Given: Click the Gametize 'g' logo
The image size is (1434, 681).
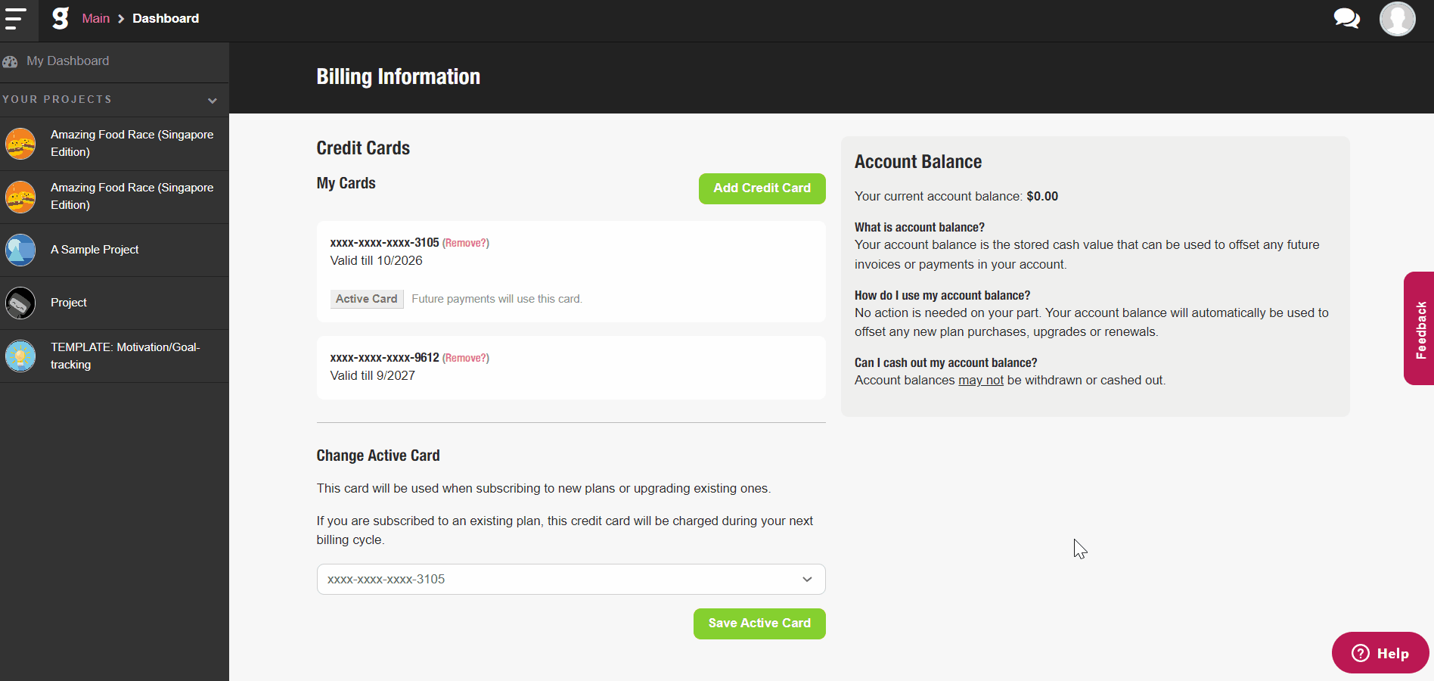Looking at the screenshot, I should coord(61,18).
